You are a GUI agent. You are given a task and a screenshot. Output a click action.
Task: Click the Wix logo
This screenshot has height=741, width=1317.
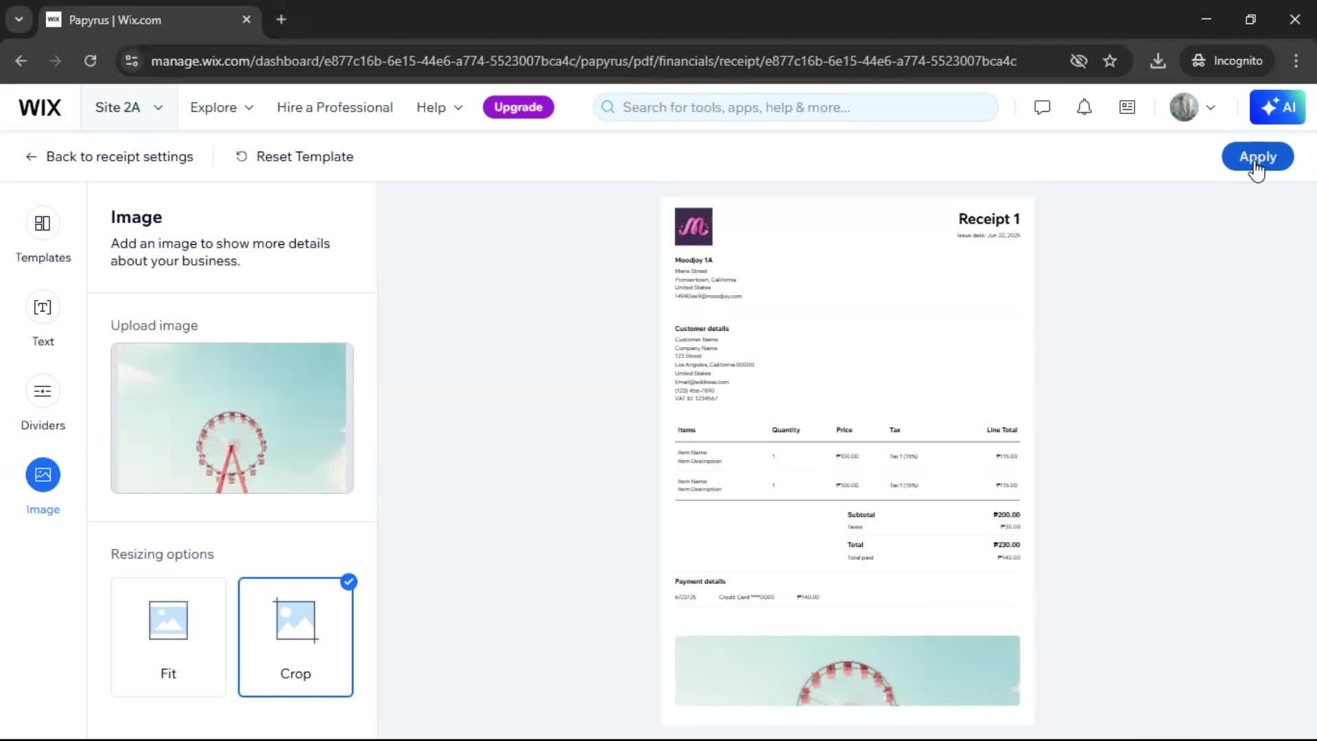pyautogui.click(x=40, y=108)
